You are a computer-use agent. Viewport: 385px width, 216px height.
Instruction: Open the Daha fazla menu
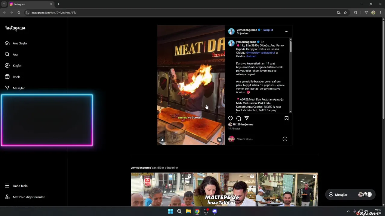(16, 186)
